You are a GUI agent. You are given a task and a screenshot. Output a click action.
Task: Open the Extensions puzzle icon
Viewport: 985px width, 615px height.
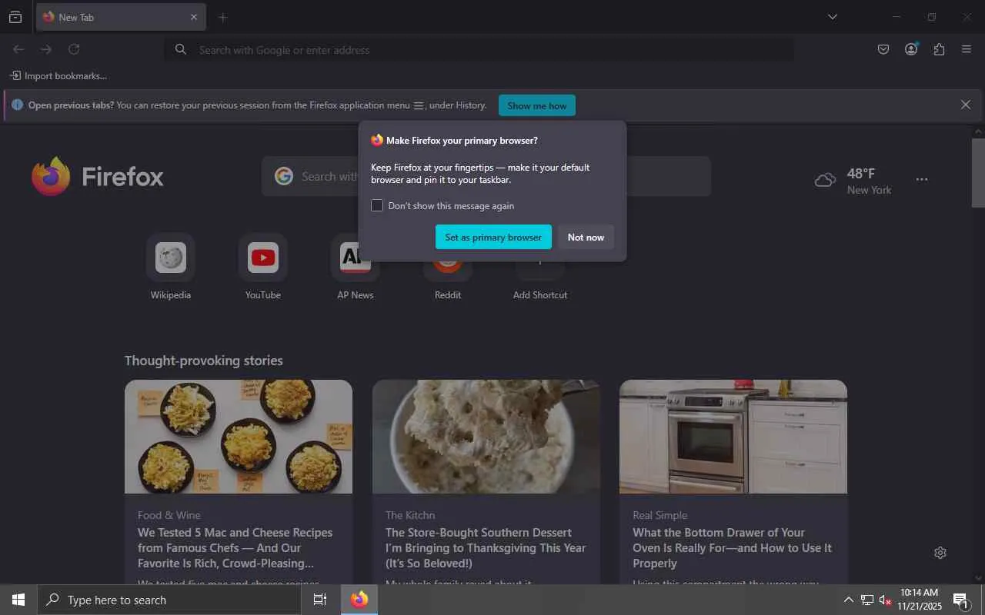coord(939,49)
